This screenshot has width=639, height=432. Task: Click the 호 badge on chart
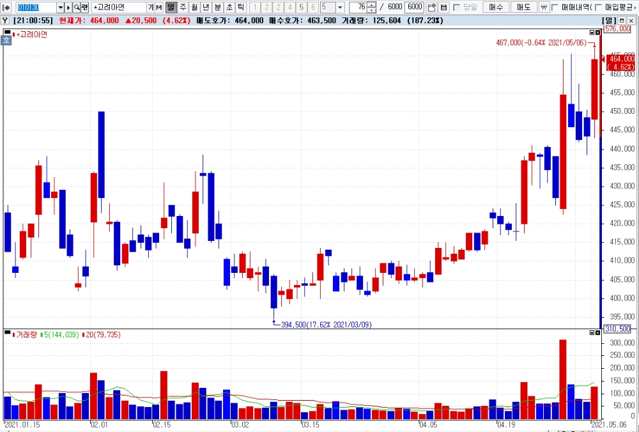click(6, 40)
